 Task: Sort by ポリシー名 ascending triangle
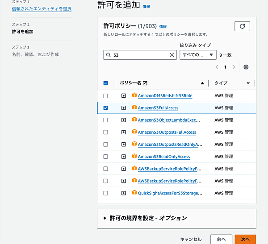(x=202, y=83)
